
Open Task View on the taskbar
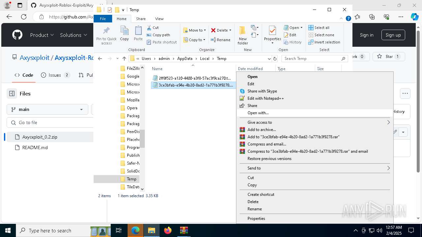[x=119, y=230]
